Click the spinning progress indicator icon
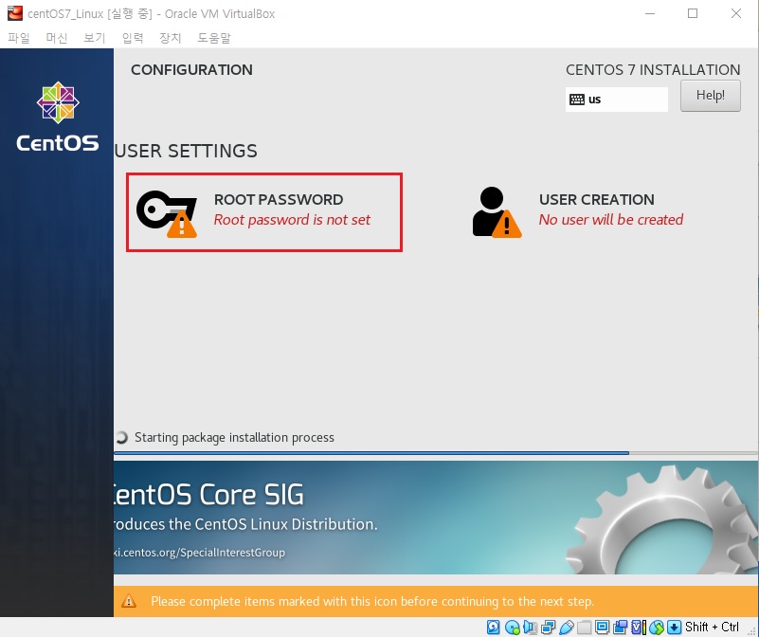The width and height of the screenshot is (759, 637). click(x=121, y=437)
